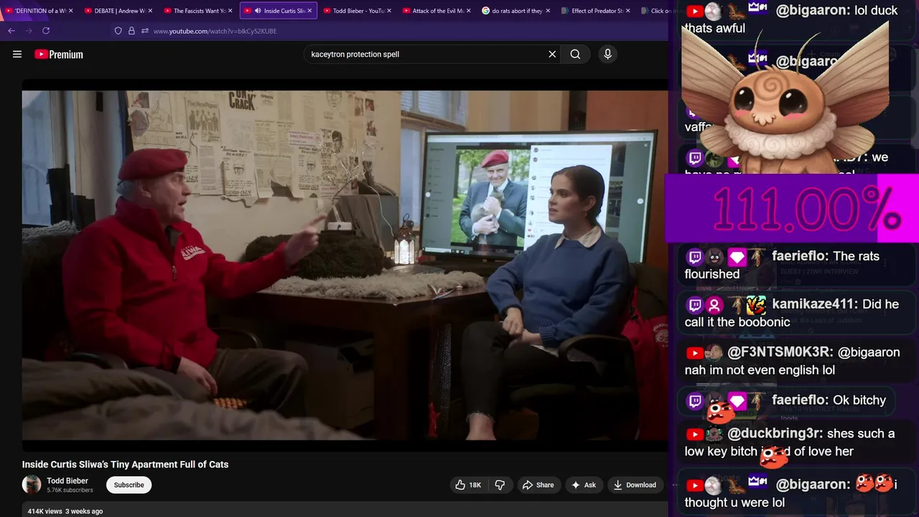Close the 'Inside Curtis Sliwa' tab

pos(309,11)
